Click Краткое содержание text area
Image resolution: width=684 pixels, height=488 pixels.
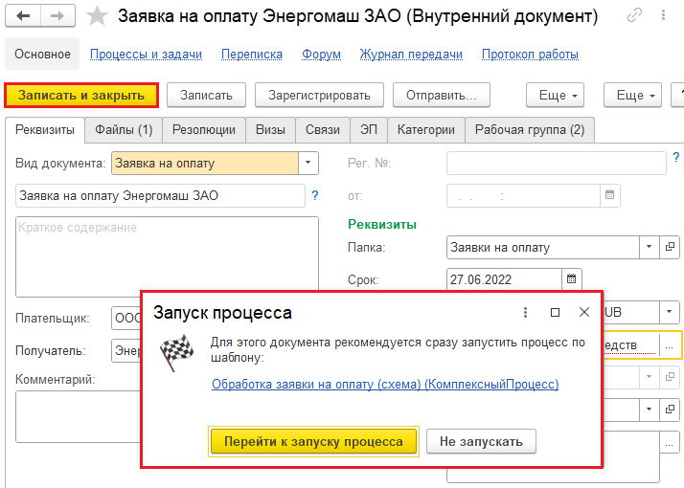pos(167,257)
